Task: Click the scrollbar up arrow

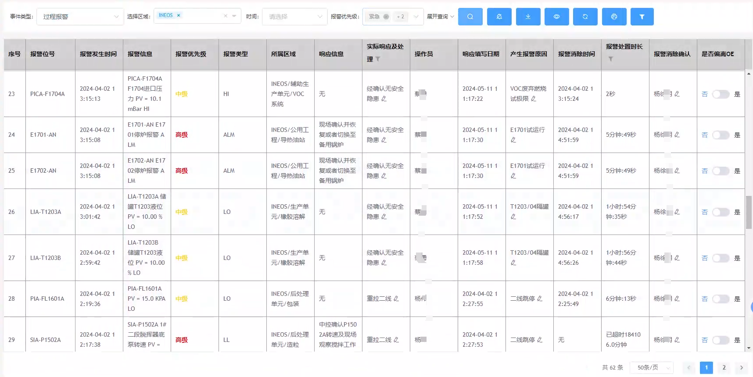Action: 749,74
